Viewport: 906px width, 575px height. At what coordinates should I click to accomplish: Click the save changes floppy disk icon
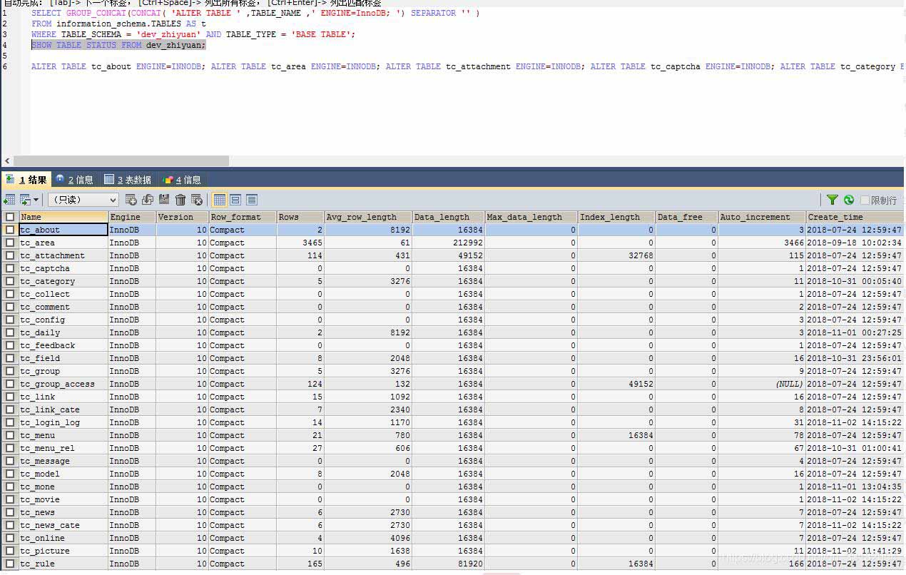164,200
